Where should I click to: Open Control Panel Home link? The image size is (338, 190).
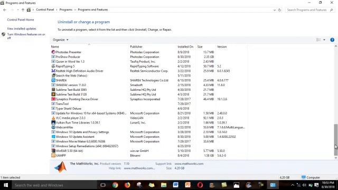click(21, 20)
